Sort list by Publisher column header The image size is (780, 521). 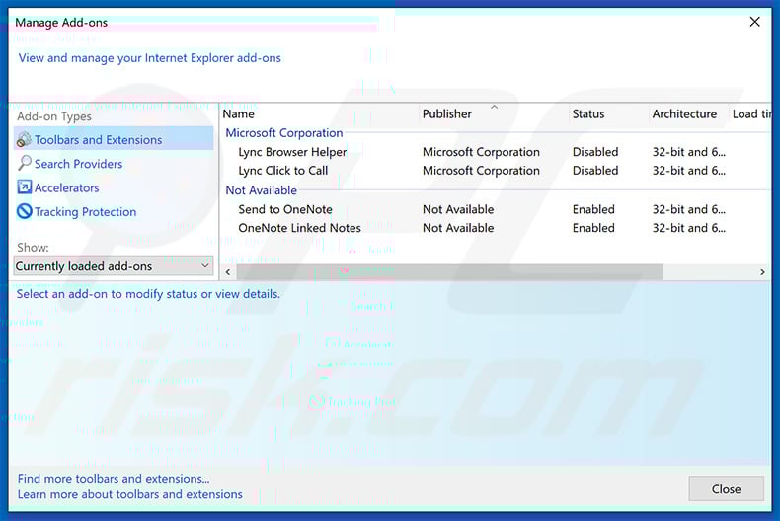446,113
